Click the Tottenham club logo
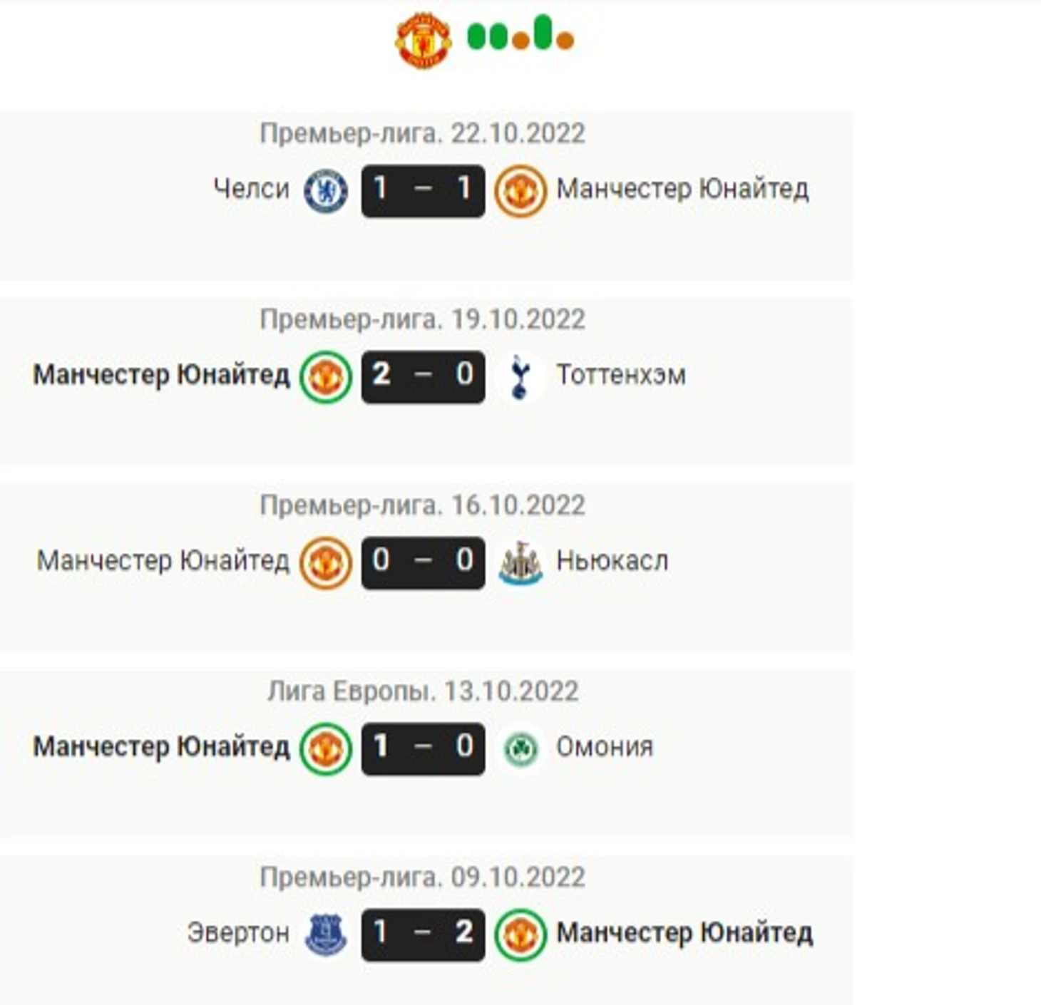 (520, 376)
